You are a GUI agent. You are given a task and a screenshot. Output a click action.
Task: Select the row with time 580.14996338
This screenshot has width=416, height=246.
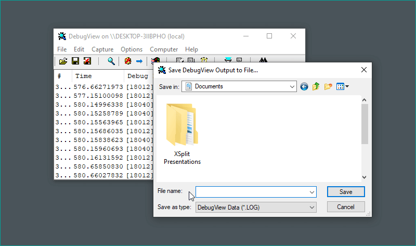pos(104,105)
